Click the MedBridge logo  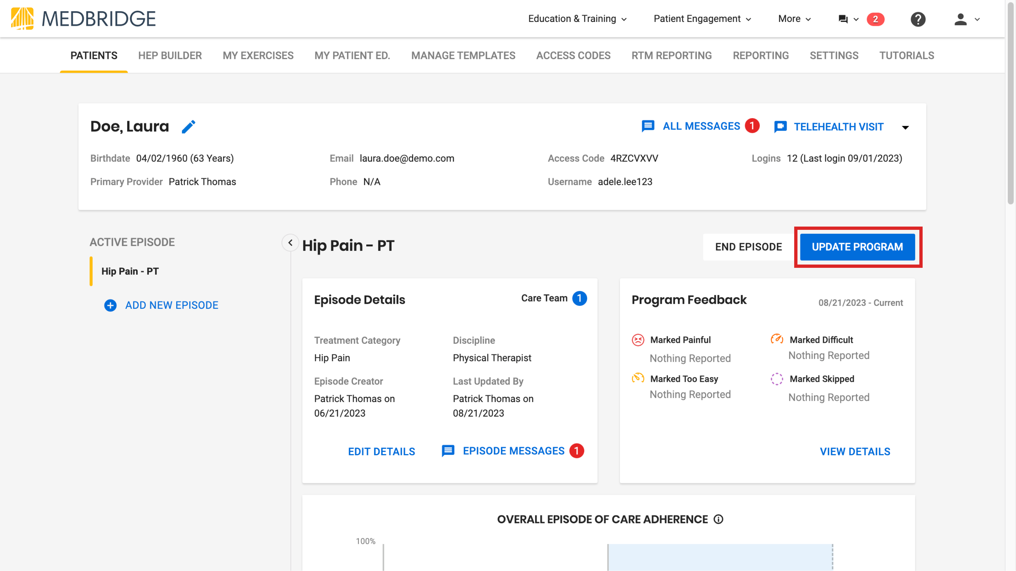click(x=83, y=18)
